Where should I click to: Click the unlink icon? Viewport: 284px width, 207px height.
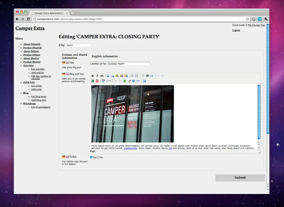(120, 81)
